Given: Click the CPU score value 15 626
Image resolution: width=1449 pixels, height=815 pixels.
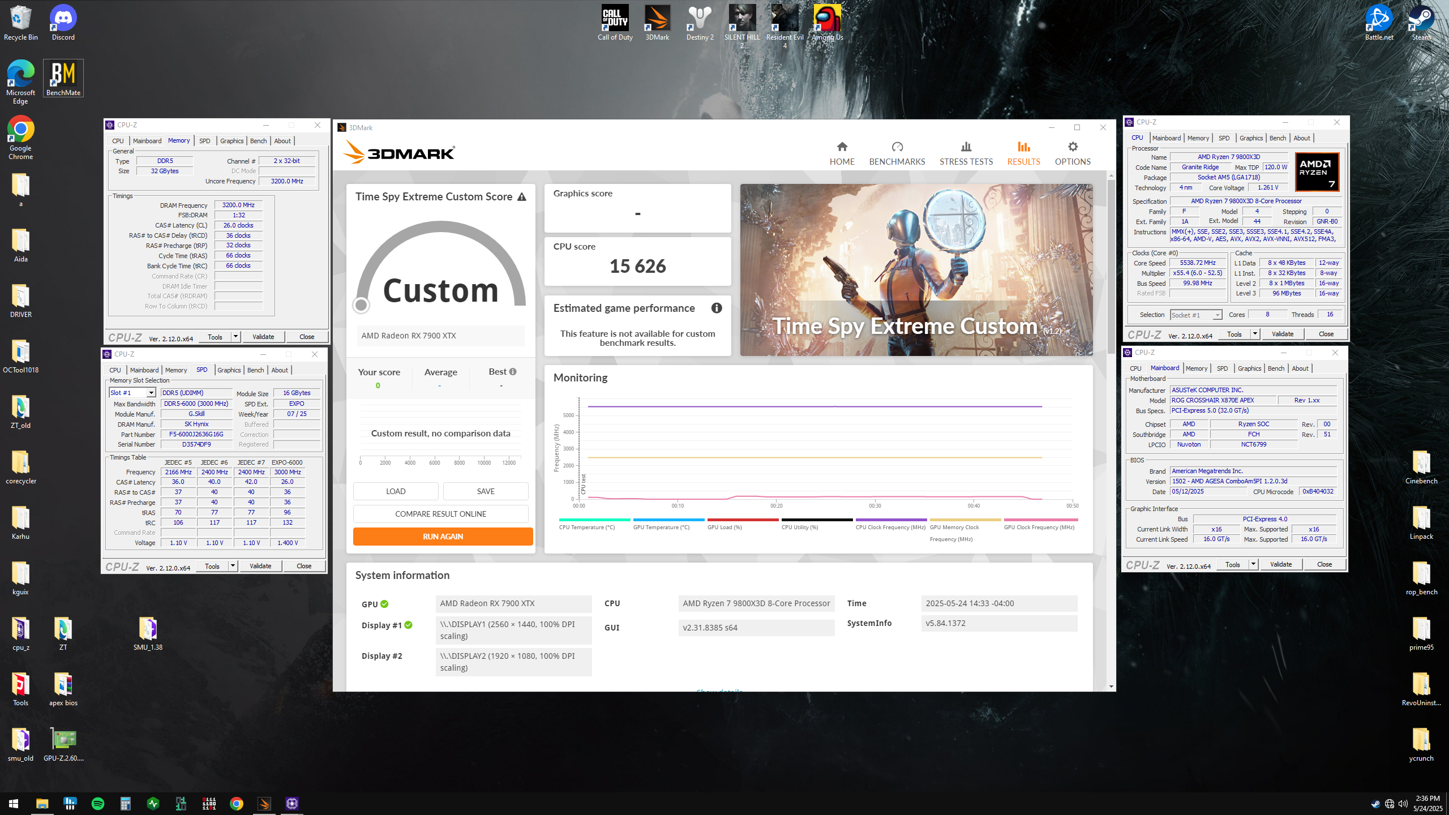Looking at the screenshot, I should (637, 266).
